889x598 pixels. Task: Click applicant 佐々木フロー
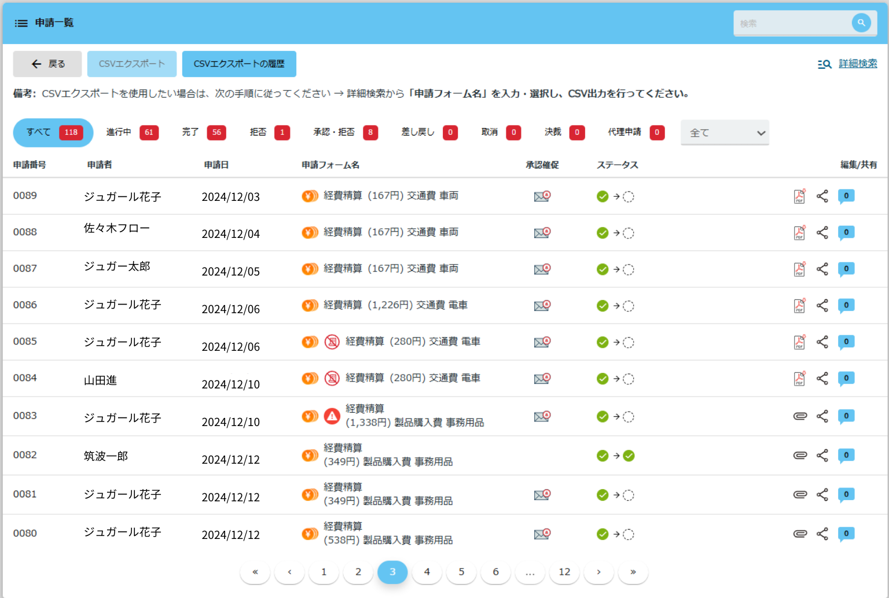pos(117,228)
